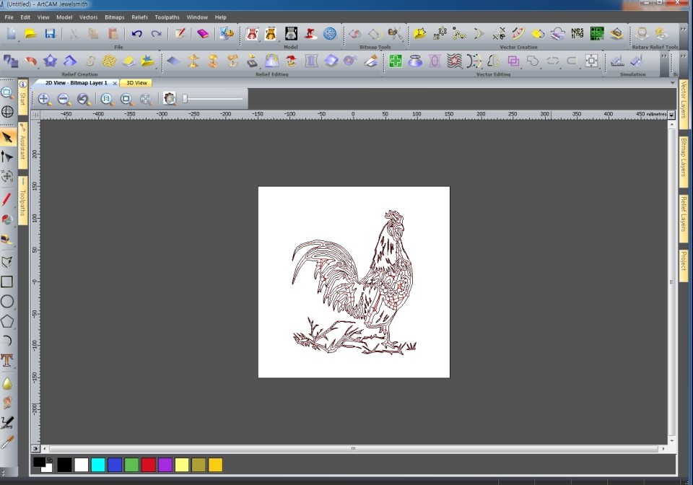Select the Create Circle tool
This screenshot has height=485, width=693.
coord(7,302)
